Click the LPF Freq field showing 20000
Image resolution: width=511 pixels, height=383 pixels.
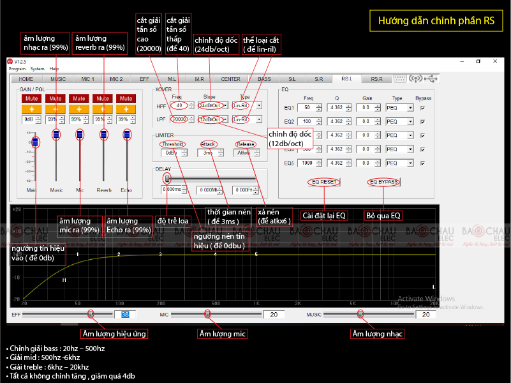point(179,119)
